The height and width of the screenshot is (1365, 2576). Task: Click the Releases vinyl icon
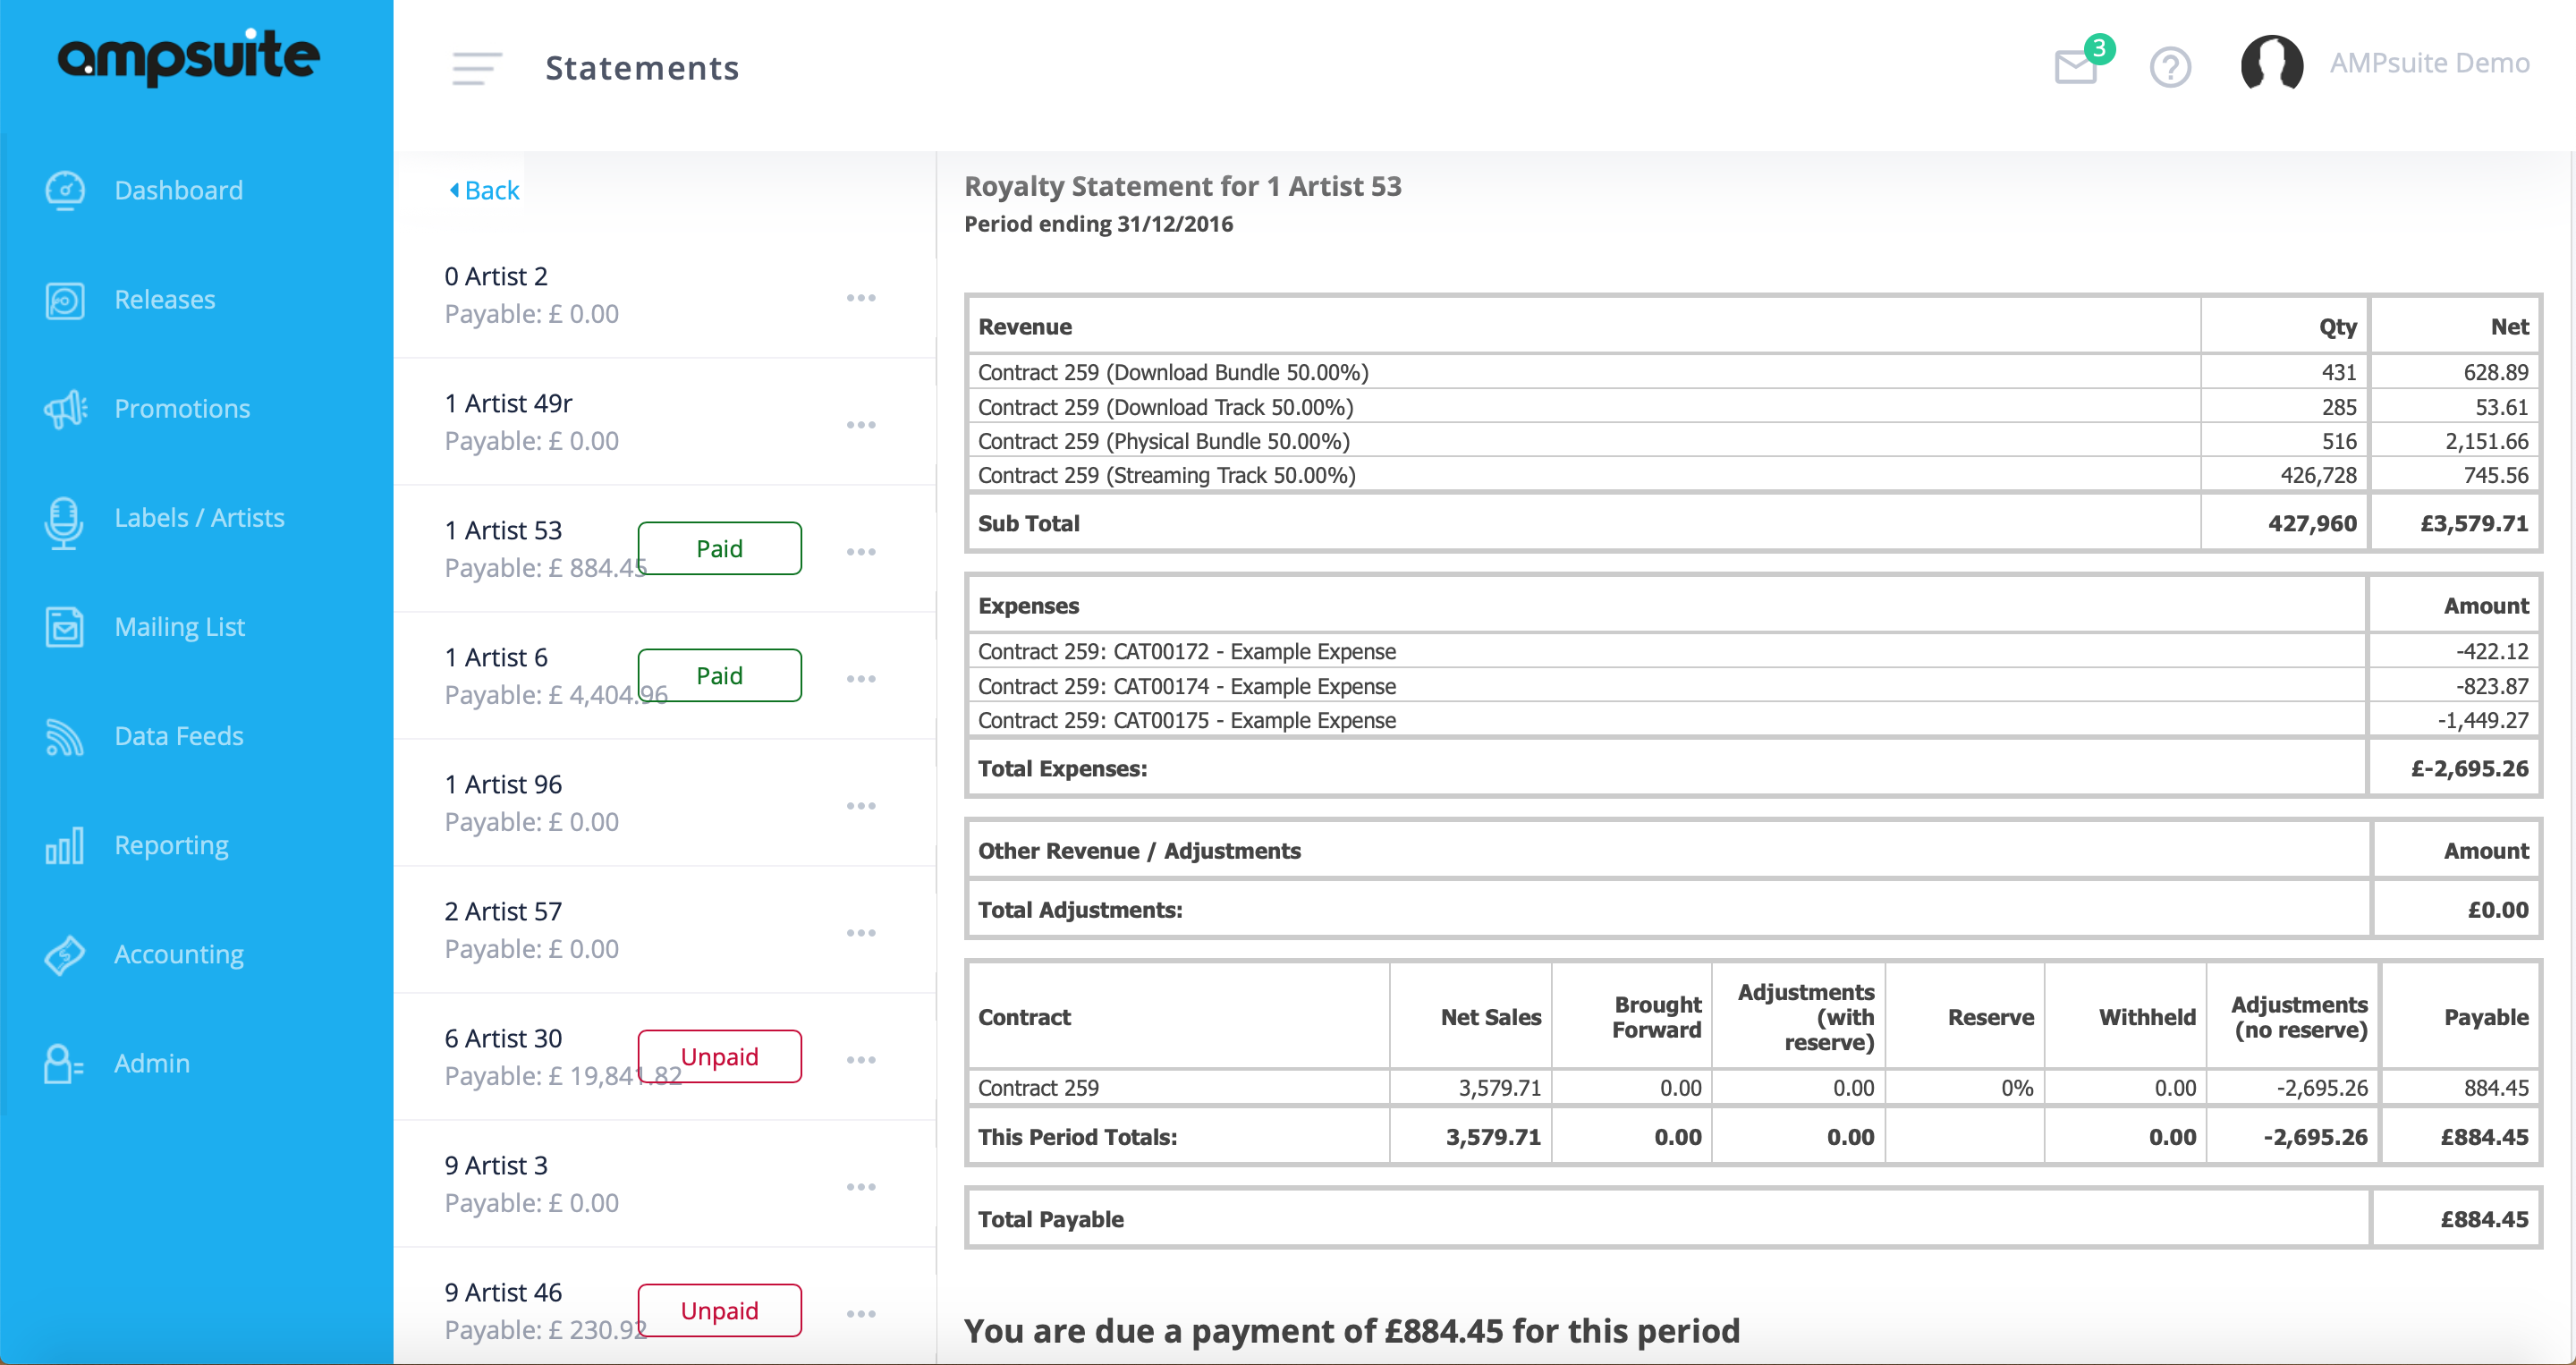[65, 300]
